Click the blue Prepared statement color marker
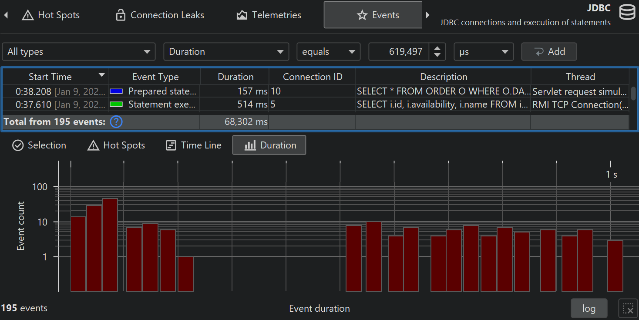The image size is (639, 320). (116, 91)
